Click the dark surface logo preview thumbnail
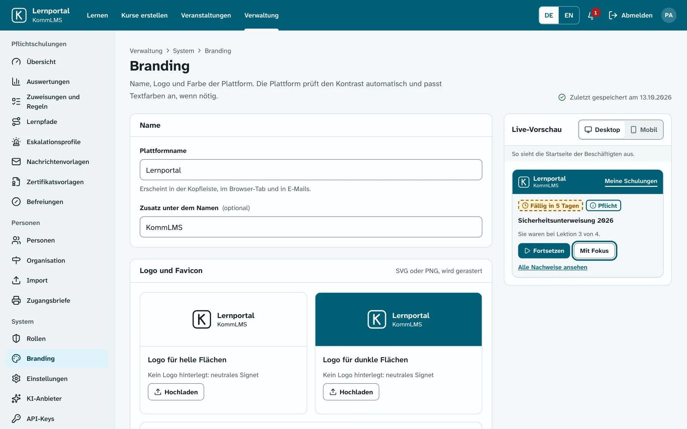This screenshot has height=429, width=687. pos(398,320)
